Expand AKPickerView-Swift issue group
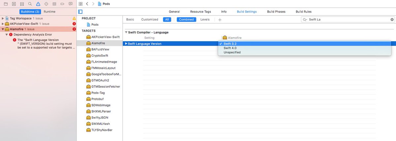The height and width of the screenshot is (141, 396). [x=3, y=24]
